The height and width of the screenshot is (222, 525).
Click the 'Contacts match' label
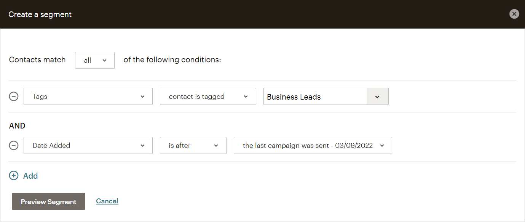click(x=37, y=60)
